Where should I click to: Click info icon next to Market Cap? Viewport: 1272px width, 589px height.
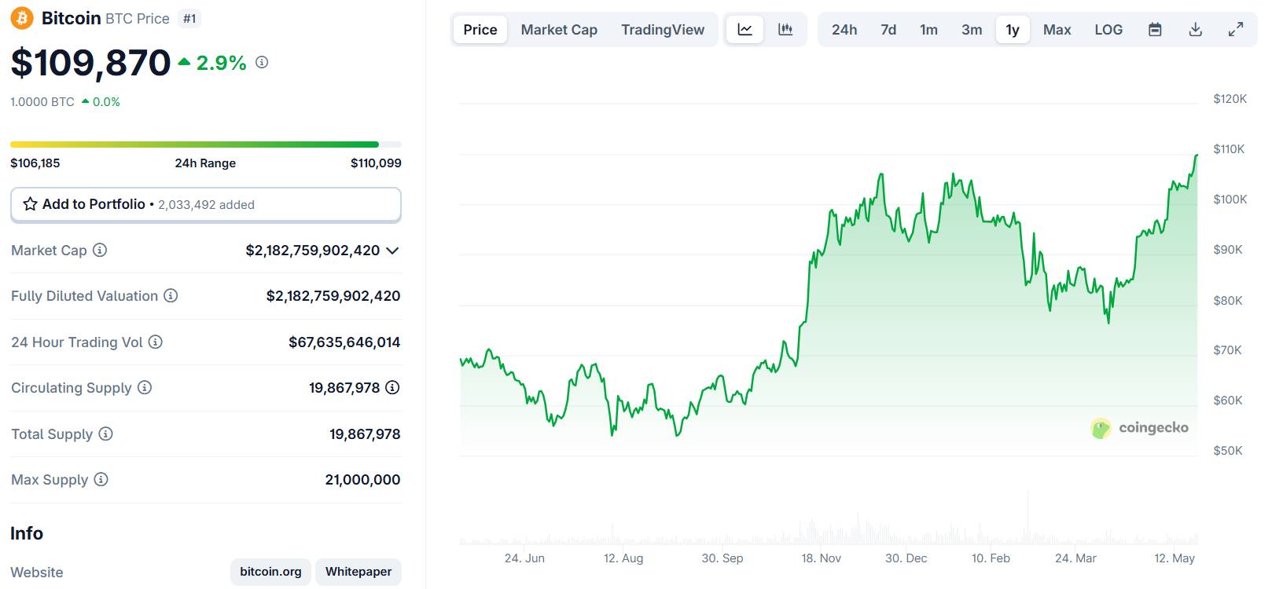[x=100, y=251]
